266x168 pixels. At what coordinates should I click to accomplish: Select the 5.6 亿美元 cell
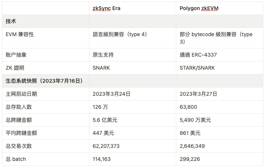pyautogui.click(x=132, y=120)
